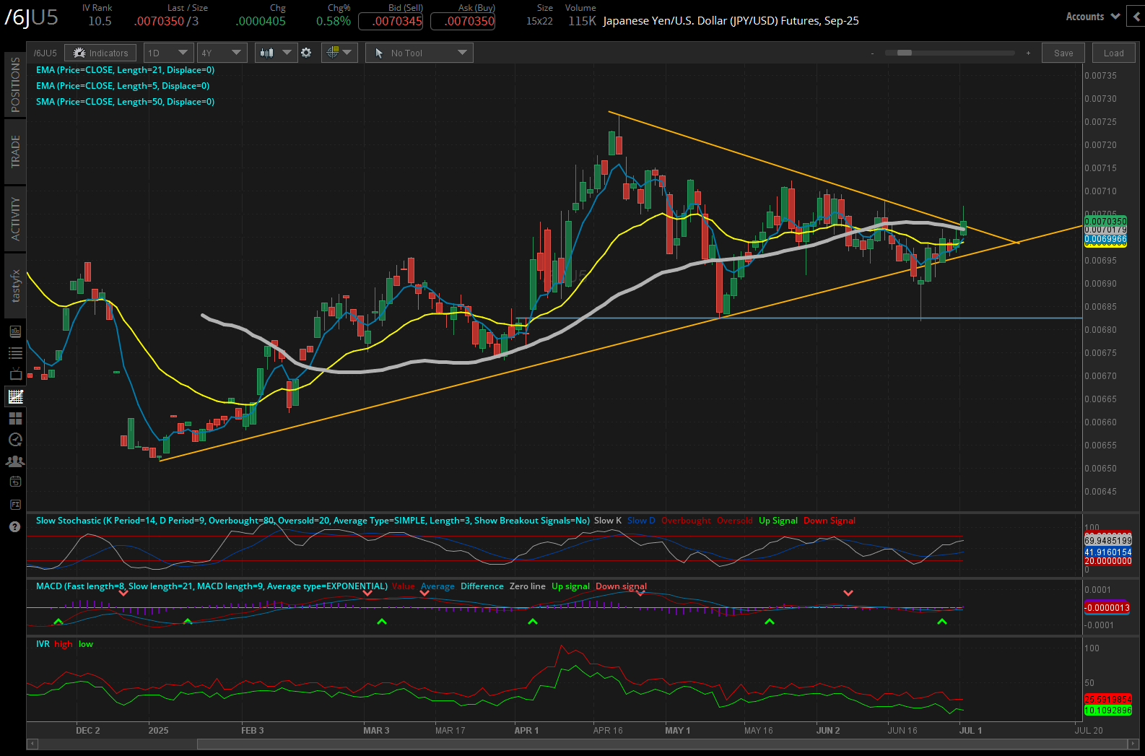
Task: Click the chart zoom slider handle
Action: [904, 53]
